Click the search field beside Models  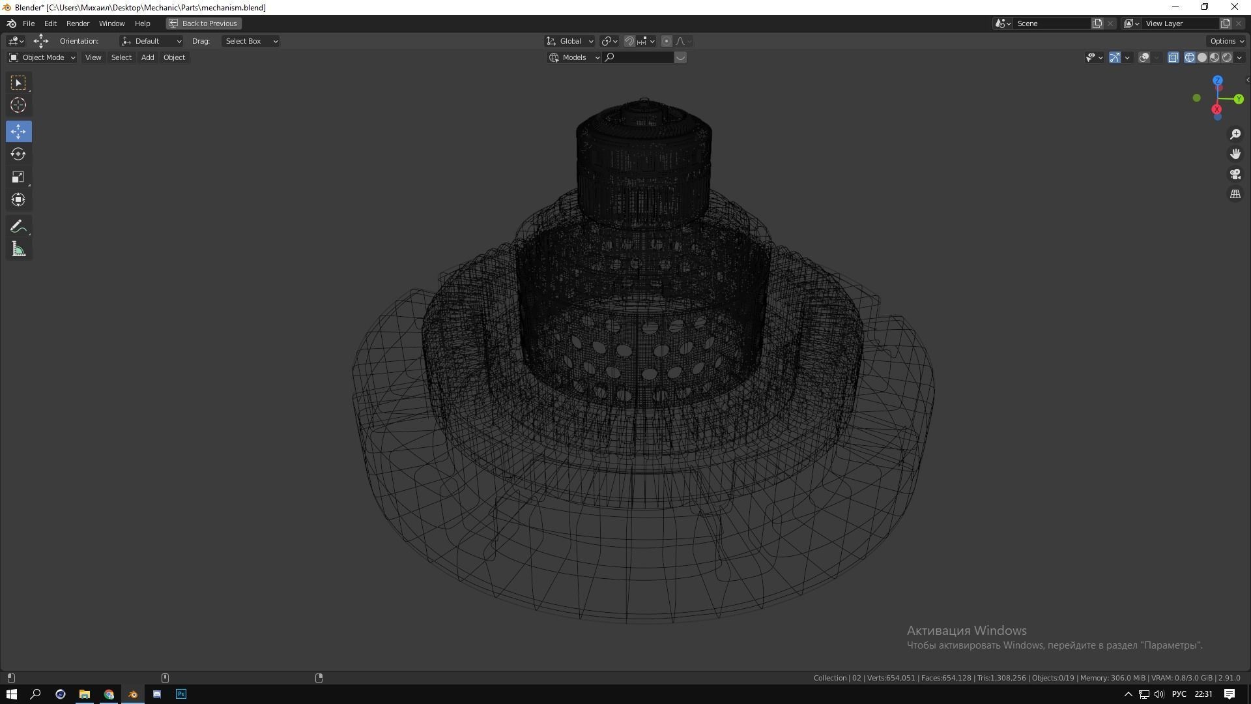[639, 57]
